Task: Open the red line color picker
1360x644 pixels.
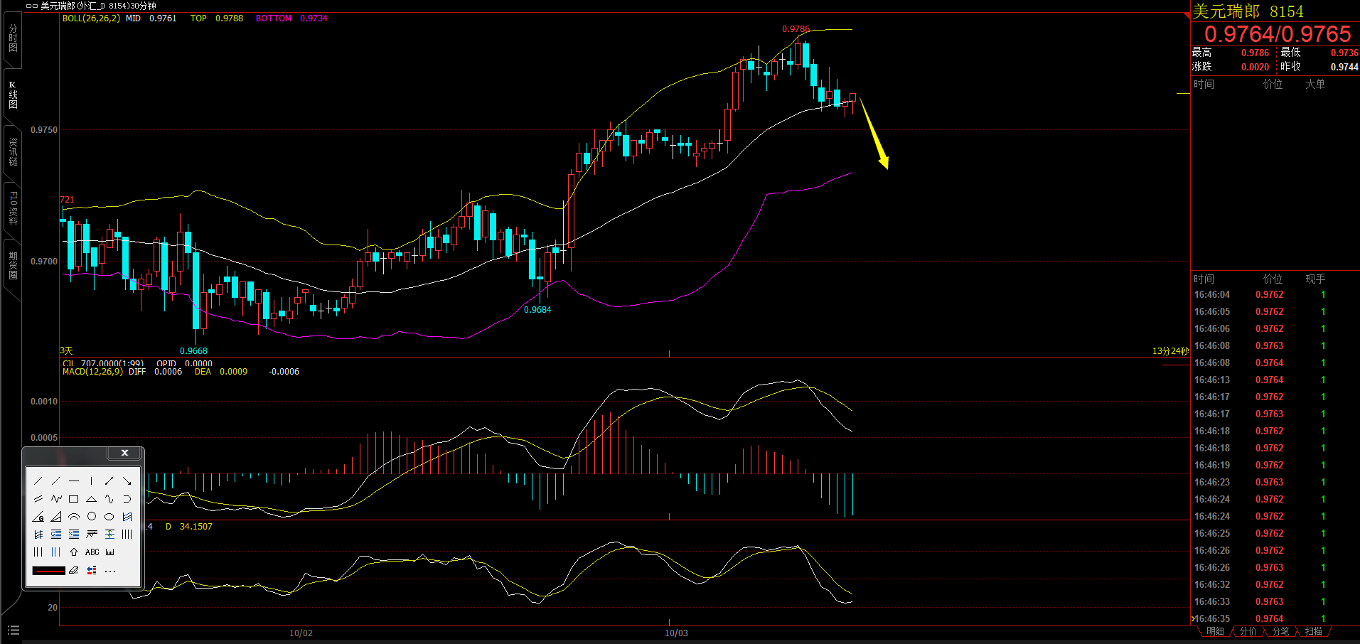Action: [48, 570]
